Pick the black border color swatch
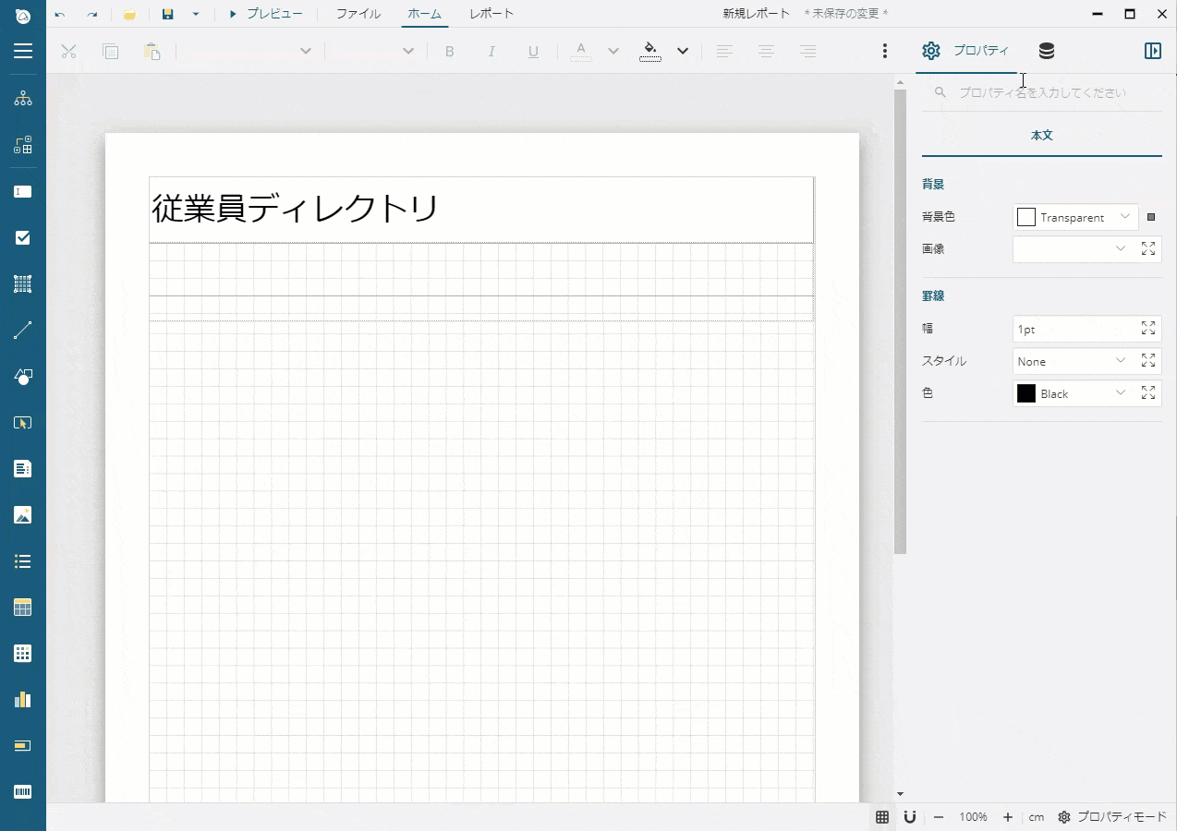The width and height of the screenshot is (1177, 831). 1025,392
